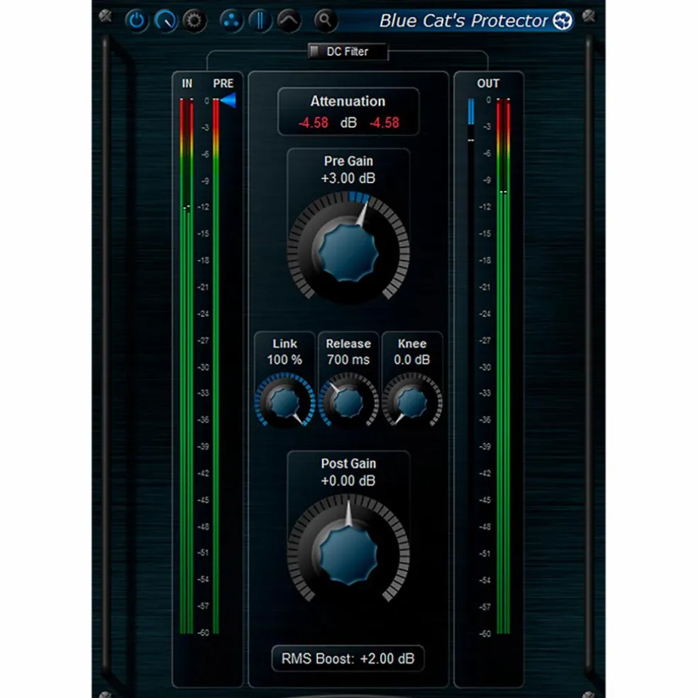Image resolution: width=698 pixels, height=698 pixels.
Task: Click the Release knob
Action: [x=348, y=401]
